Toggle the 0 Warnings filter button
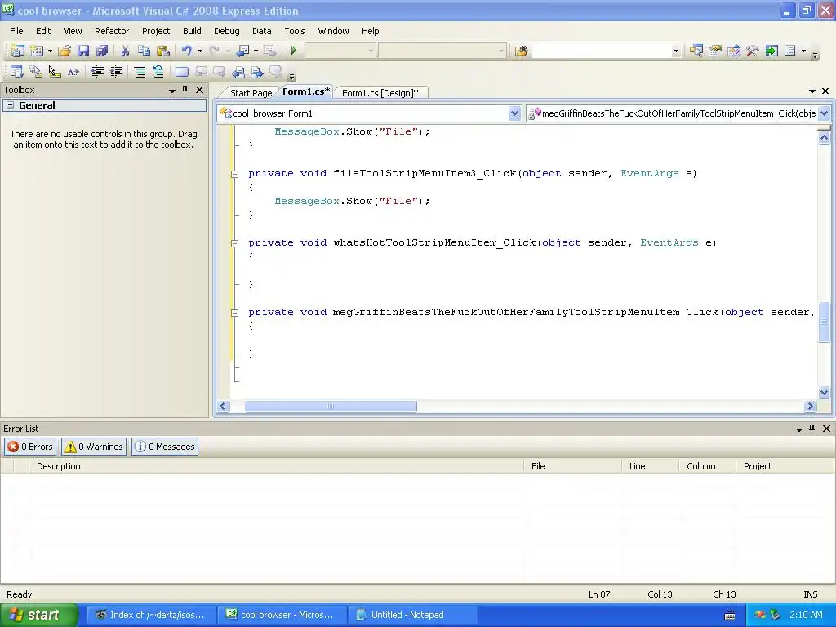The image size is (836, 627). point(94,447)
